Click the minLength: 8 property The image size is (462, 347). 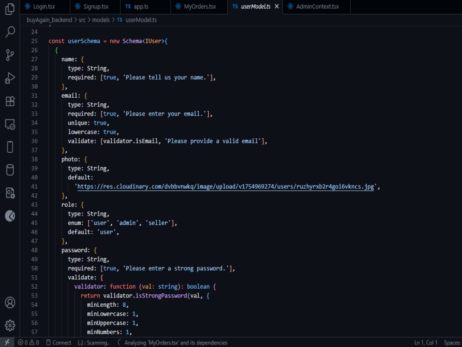[106, 305]
